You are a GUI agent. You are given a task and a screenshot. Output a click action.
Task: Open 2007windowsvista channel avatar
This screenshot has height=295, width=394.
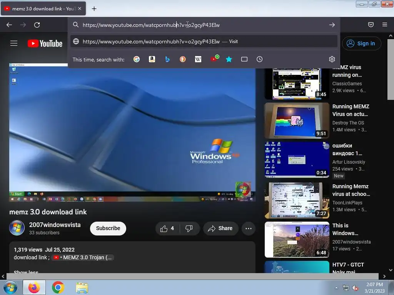(x=17, y=228)
